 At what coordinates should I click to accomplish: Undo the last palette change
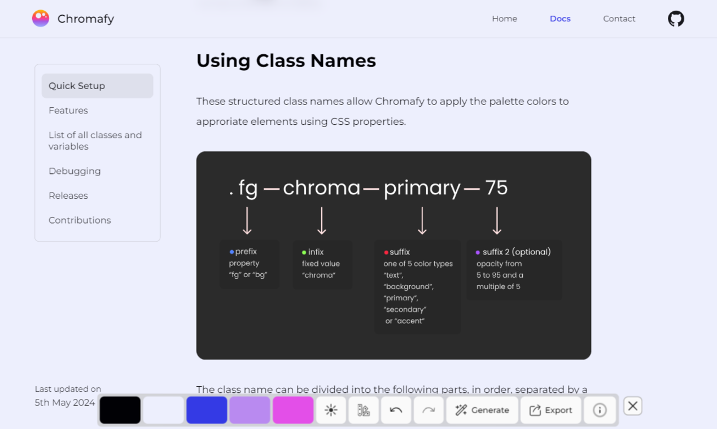tap(396, 410)
